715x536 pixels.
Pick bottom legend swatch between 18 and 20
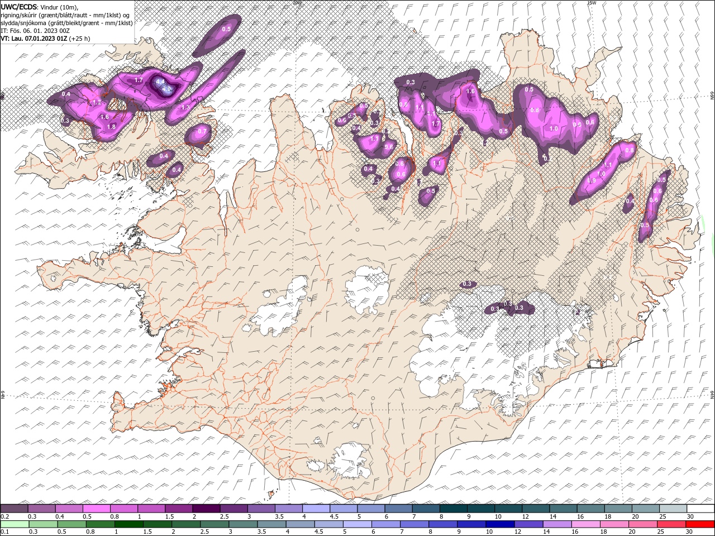(x=615, y=524)
